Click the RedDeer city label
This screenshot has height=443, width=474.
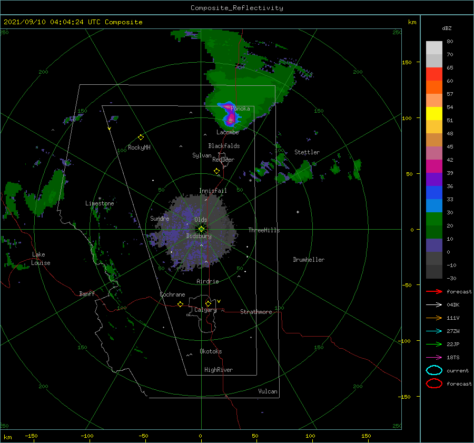point(223,160)
